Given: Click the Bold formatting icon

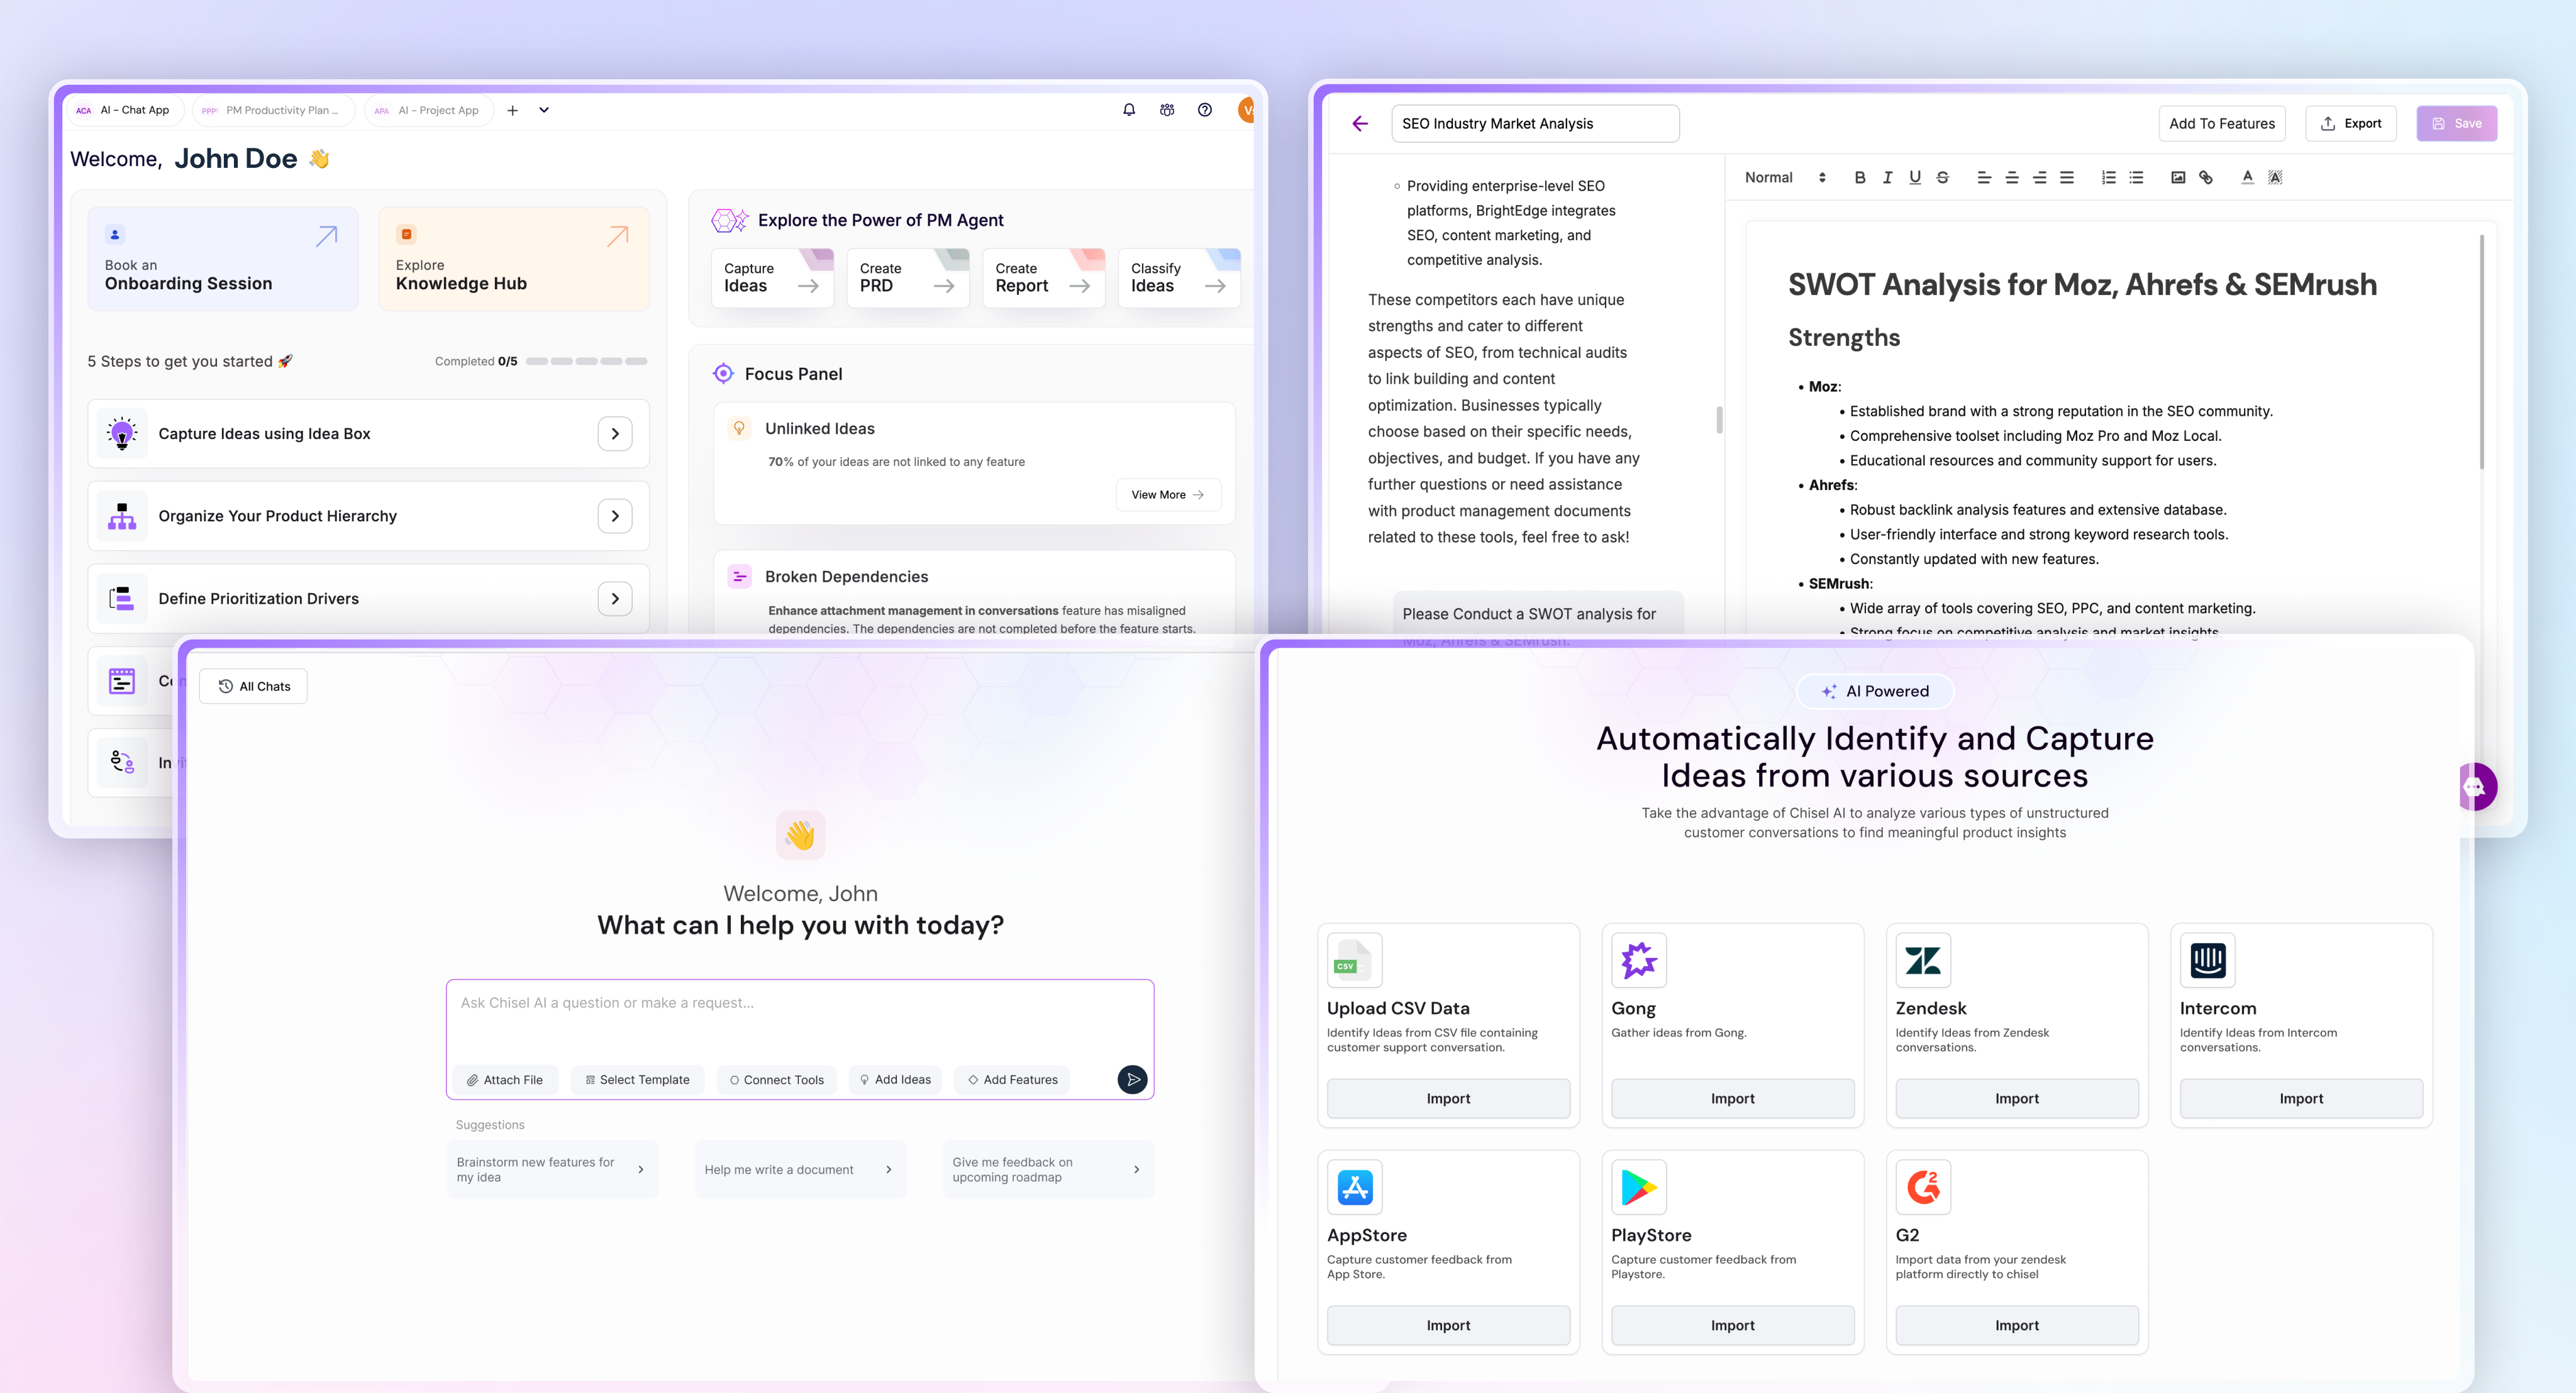Looking at the screenshot, I should click(1859, 178).
